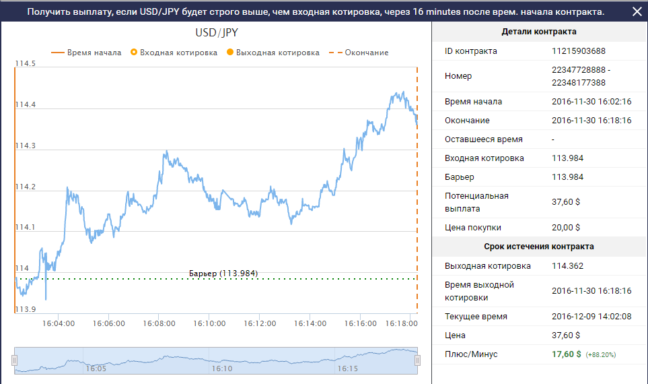Screen dimensions: 648x384
Task: Click the right handle of the range navigator
Action: coord(417,360)
